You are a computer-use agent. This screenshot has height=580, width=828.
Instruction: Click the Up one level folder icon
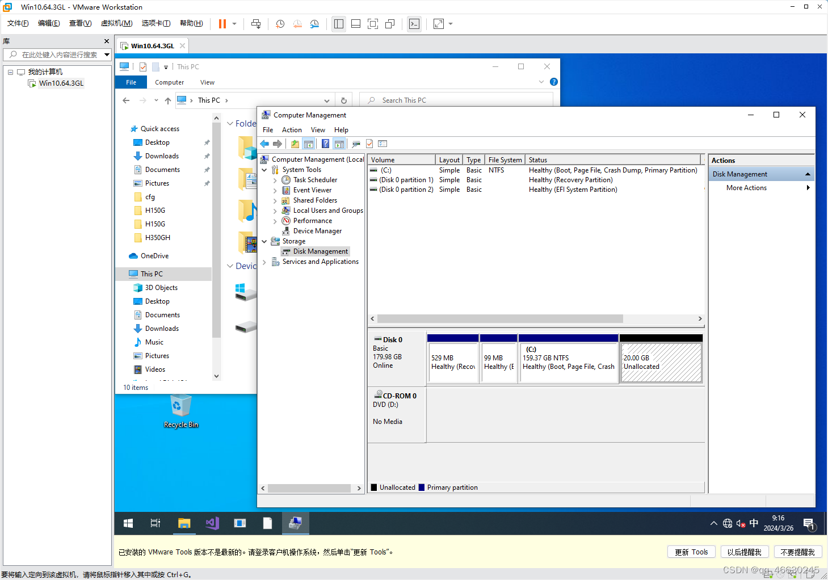pyautogui.click(x=295, y=144)
